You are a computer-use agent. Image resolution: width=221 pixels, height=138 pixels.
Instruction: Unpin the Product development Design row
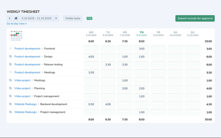11,57
